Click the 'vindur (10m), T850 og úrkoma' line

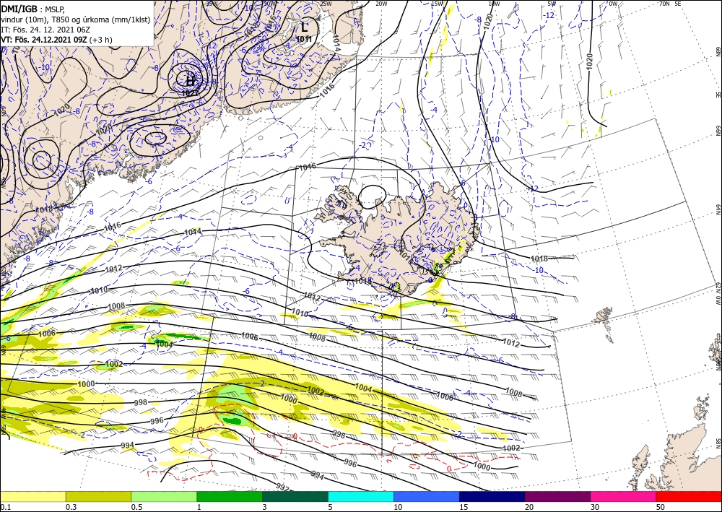74,19
